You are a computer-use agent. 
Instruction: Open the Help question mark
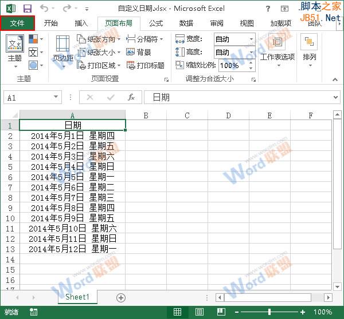[x=268, y=9]
